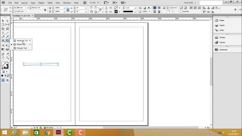The width and height of the screenshot is (242, 136).
Task: Click the Quick Apply lightning icon
Action: (235, 9)
